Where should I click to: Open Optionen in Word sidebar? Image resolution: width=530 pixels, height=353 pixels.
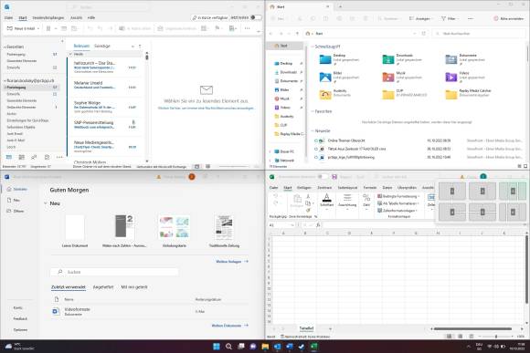point(20,329)
